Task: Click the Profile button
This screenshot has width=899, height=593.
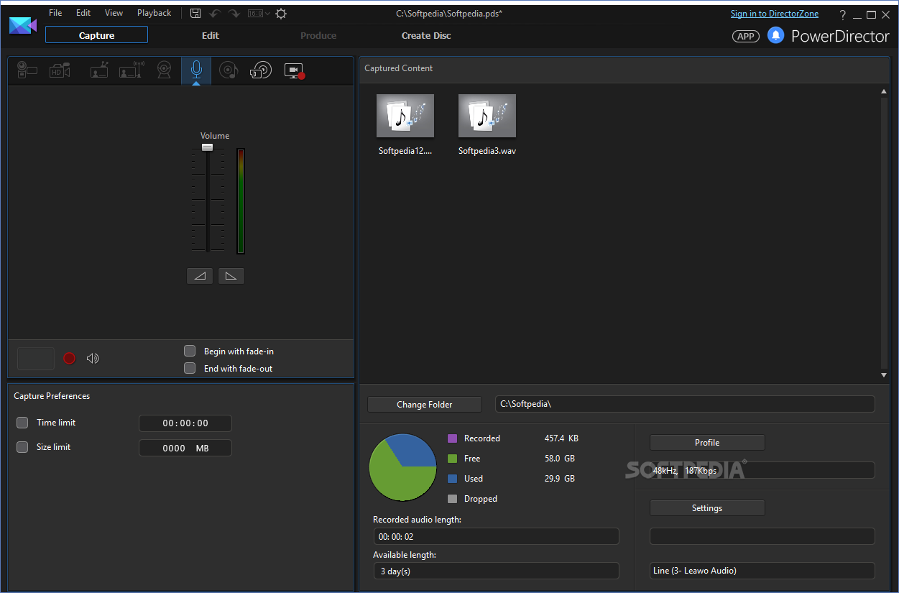Action: click(x=707, y=443)
